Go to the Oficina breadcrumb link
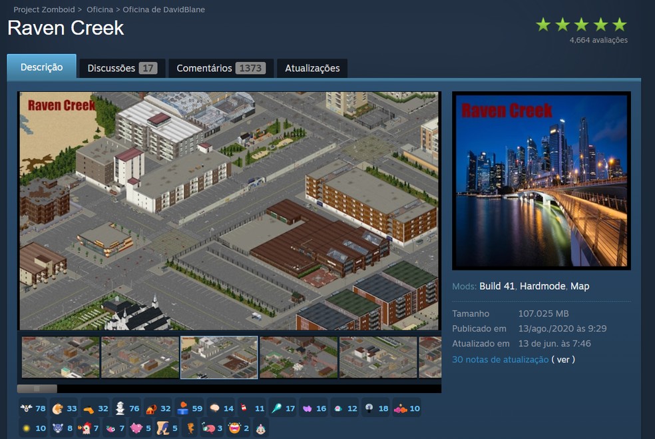This screenshot has height=439, width=655. click(100, 9)
